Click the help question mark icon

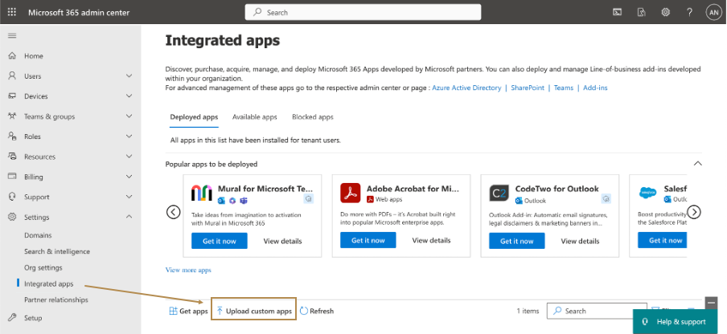[689, 12]
